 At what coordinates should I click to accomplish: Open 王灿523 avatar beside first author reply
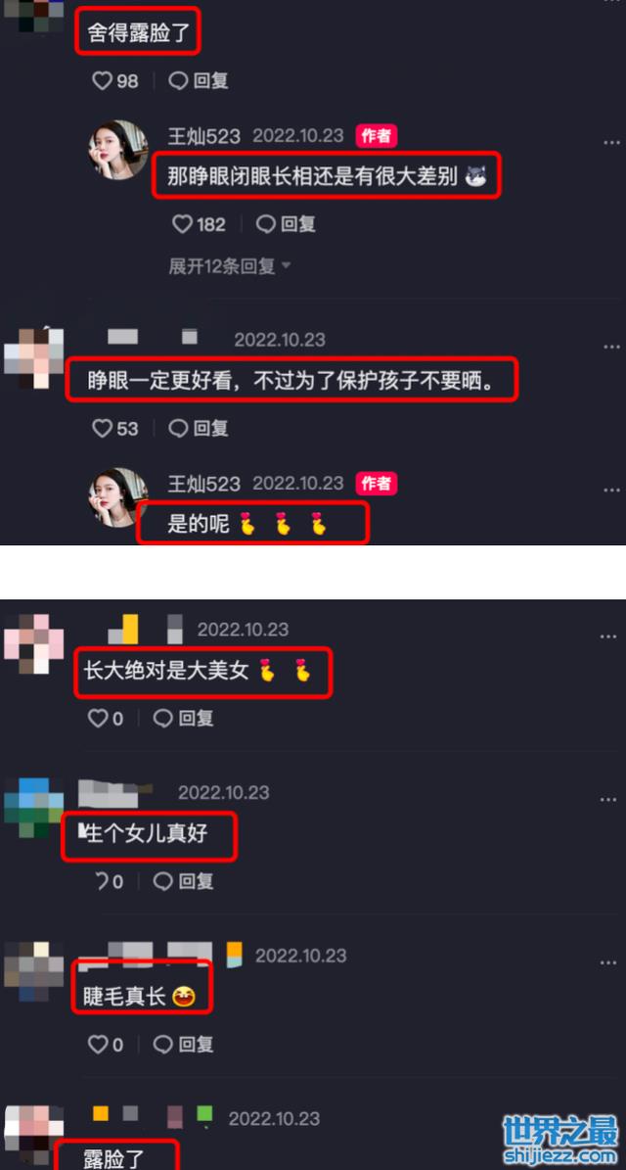pyautogui.click(x=119, y=149)
